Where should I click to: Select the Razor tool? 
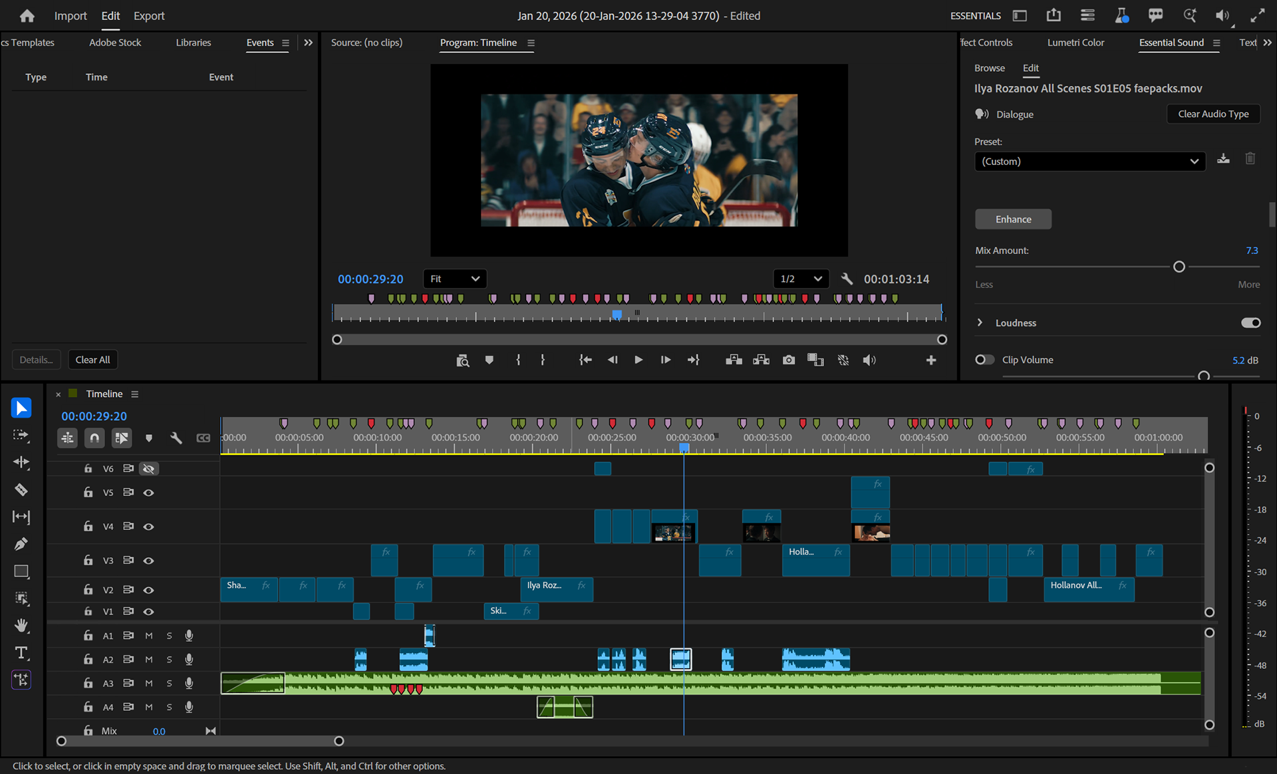[x=21, y=490]
